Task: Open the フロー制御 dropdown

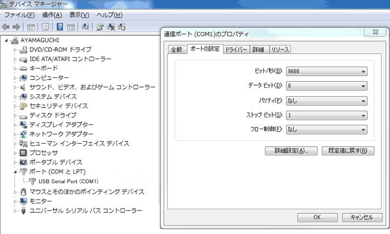Action: point(326,129)
